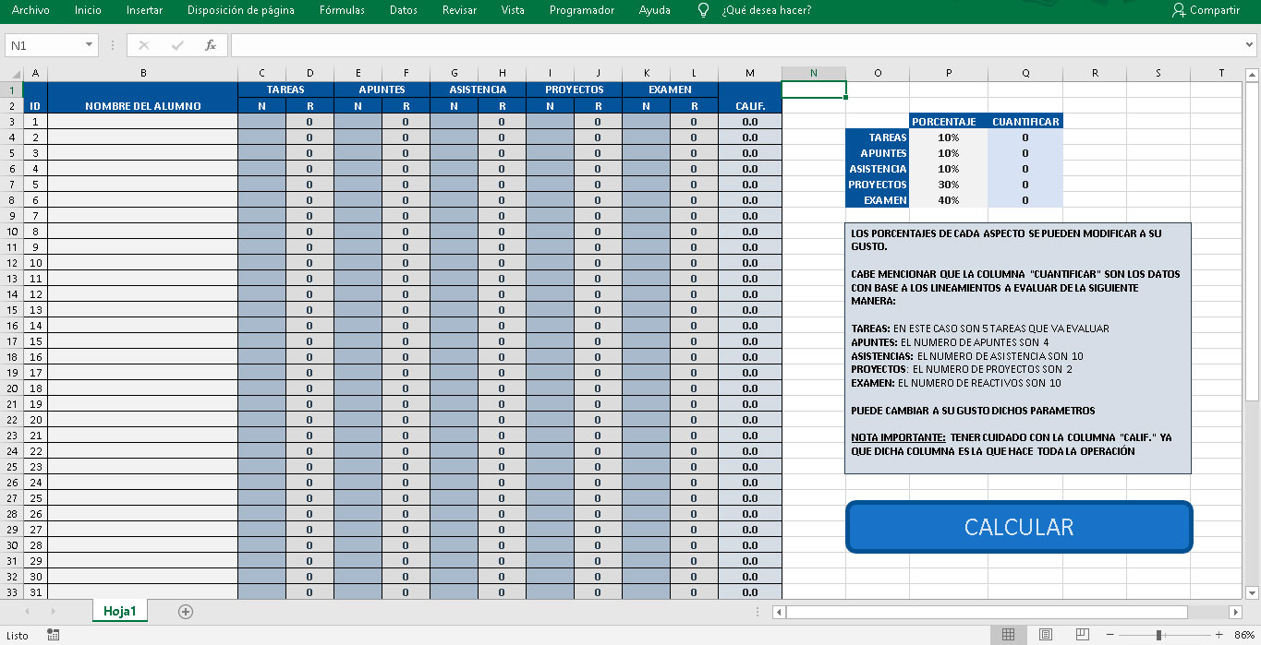The width and height of the screenshot is (1261, 645).
Task: Click the next sheet navigation arrow
Action: 52,611
